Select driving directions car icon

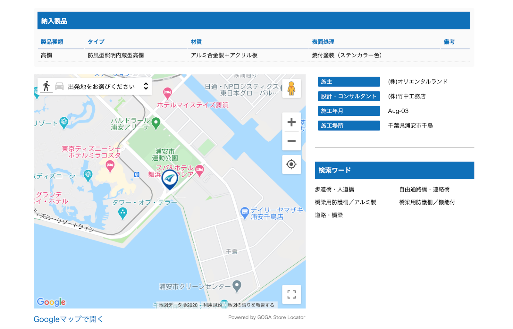[59, 86]
